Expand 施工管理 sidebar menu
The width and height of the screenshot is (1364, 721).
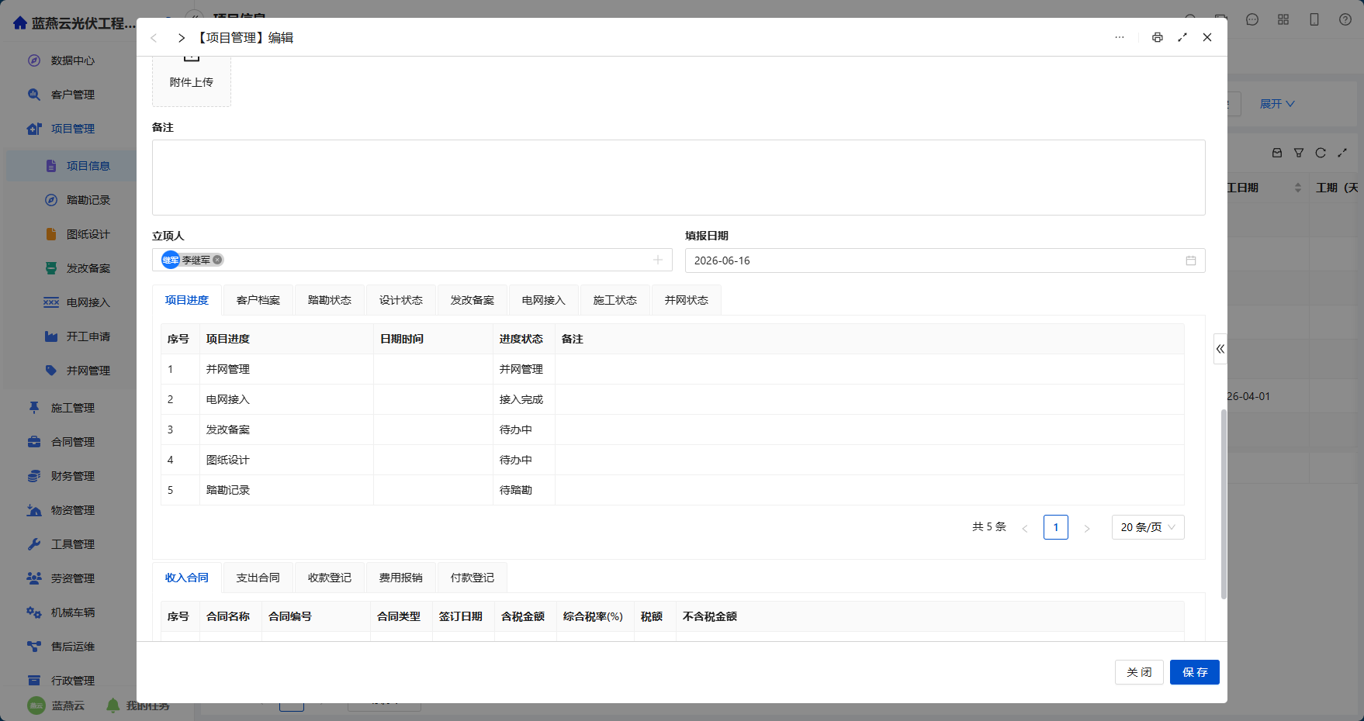point(72,408)
